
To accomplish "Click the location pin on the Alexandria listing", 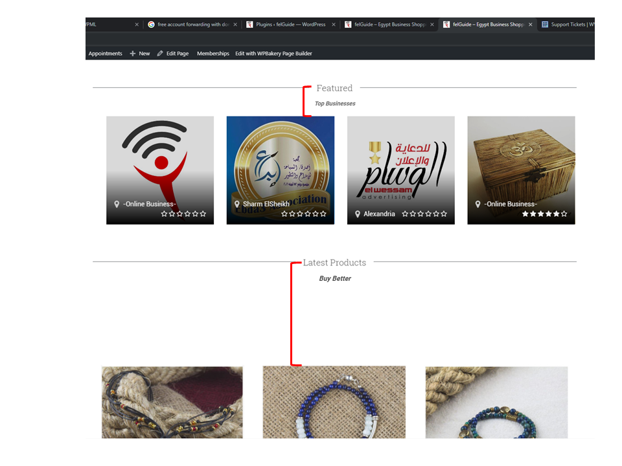I will pos(357,214).
